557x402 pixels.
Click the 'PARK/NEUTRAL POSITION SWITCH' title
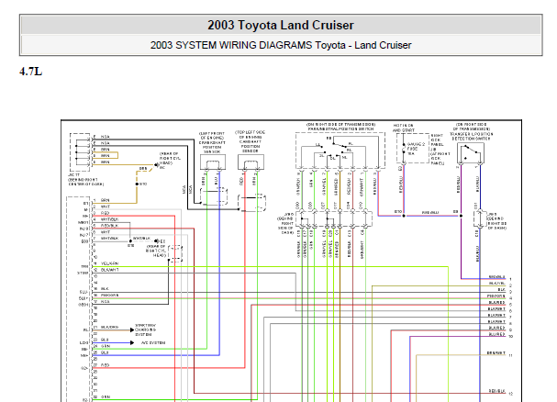(340, 129)
